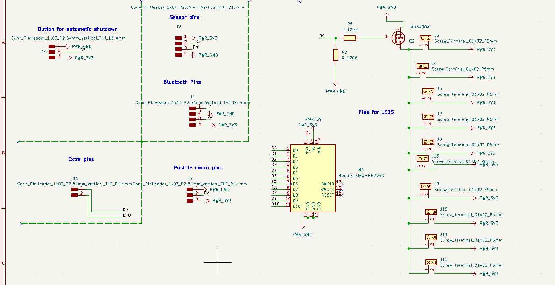Click the "PWR_5V" power label above module
The image size is (555, 285).
pos(313,119)
